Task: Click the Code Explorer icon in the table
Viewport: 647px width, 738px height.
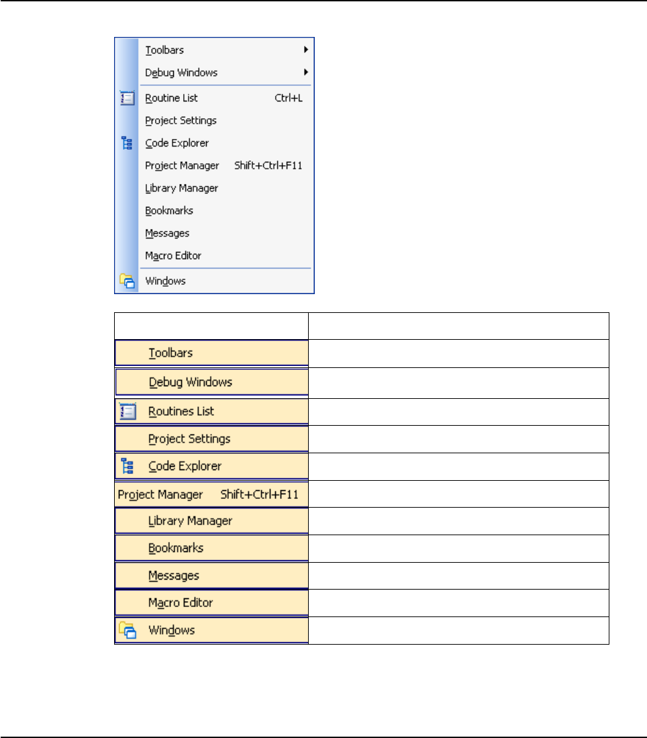Action: [x=127, y=466]
